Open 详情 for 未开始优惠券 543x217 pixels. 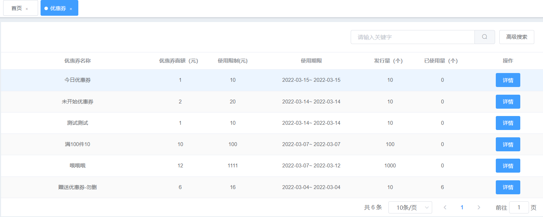(508, 102)
